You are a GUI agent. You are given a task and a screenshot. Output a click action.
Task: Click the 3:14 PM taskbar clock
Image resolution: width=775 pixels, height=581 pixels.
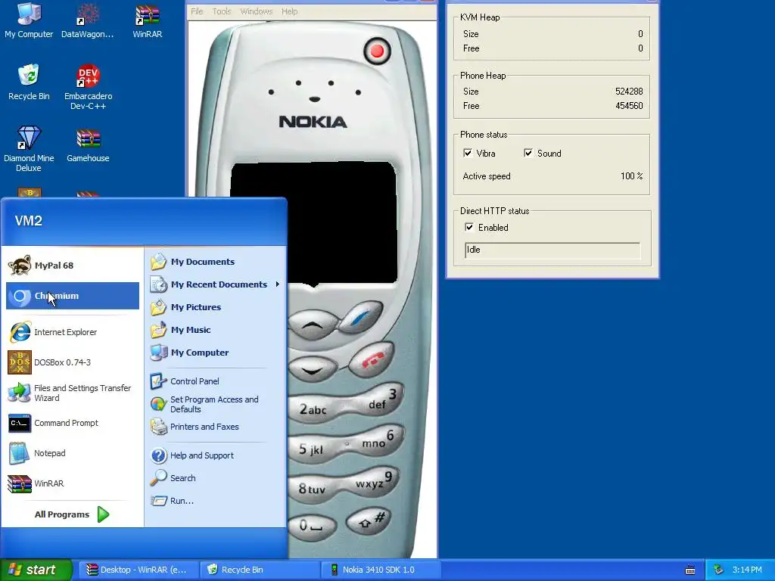(x=747, y=570)
